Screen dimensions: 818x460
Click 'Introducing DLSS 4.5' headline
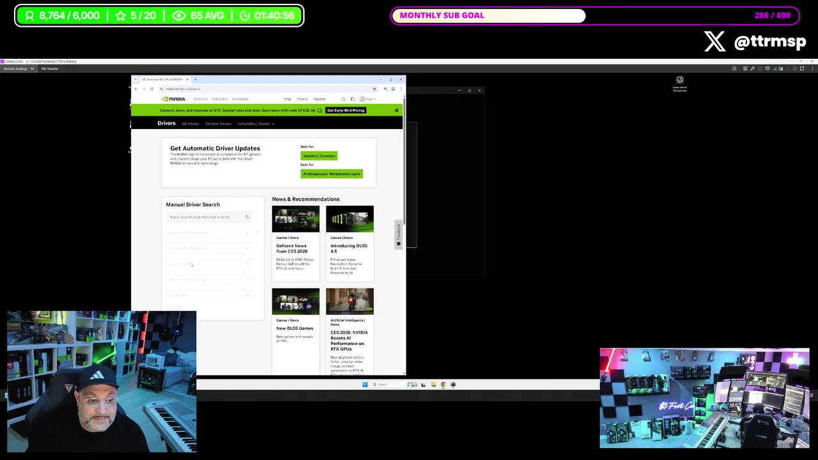point(349,249)
